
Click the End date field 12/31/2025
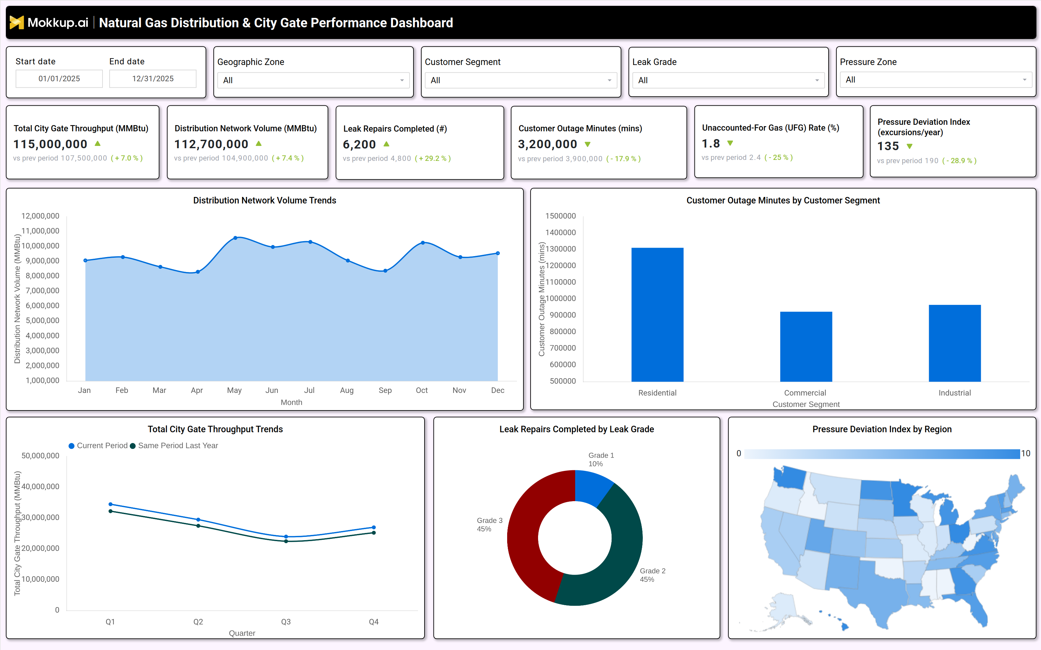click(x=153, y=79)
